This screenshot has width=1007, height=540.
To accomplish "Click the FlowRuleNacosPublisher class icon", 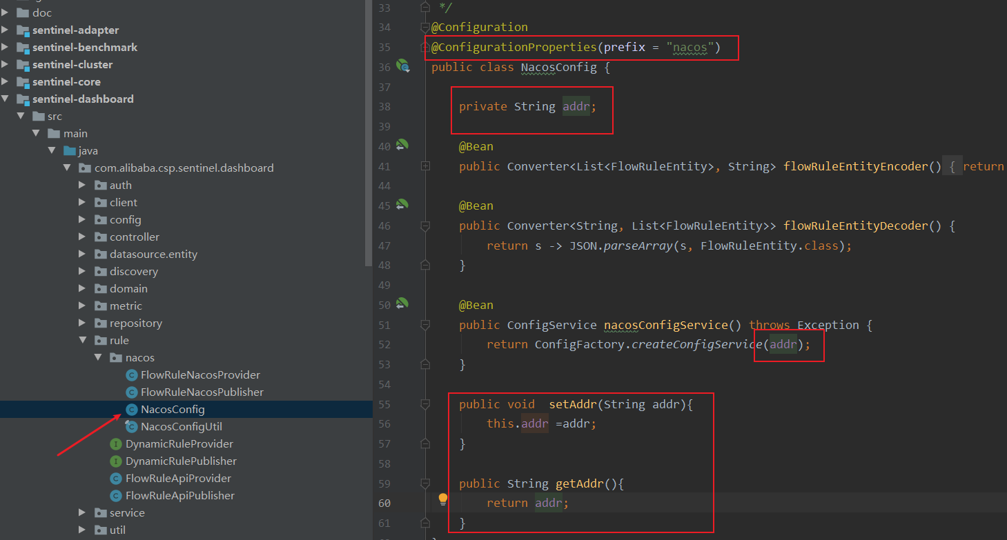I will (x=132, y=392).
